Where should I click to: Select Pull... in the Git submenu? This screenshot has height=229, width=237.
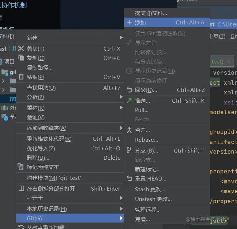[x=167, y=110]
